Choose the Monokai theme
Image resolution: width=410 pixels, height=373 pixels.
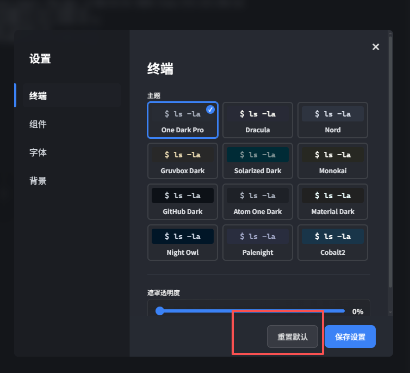tap(333, 161)
